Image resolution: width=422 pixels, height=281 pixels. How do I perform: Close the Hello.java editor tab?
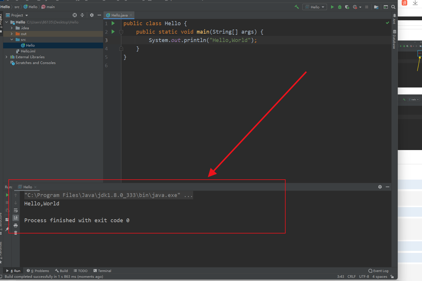click(131, 15)
